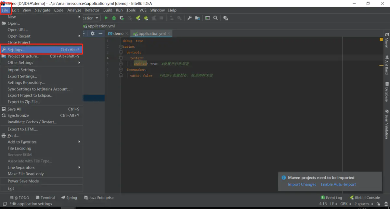Image resolution: width=390 pixels, height=209 pixels.
Task: Change GBK file encoding in status bar
Action: (x=345, y=204)
